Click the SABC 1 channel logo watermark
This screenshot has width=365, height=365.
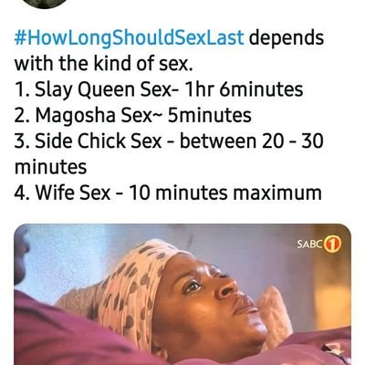coord(319,245)
